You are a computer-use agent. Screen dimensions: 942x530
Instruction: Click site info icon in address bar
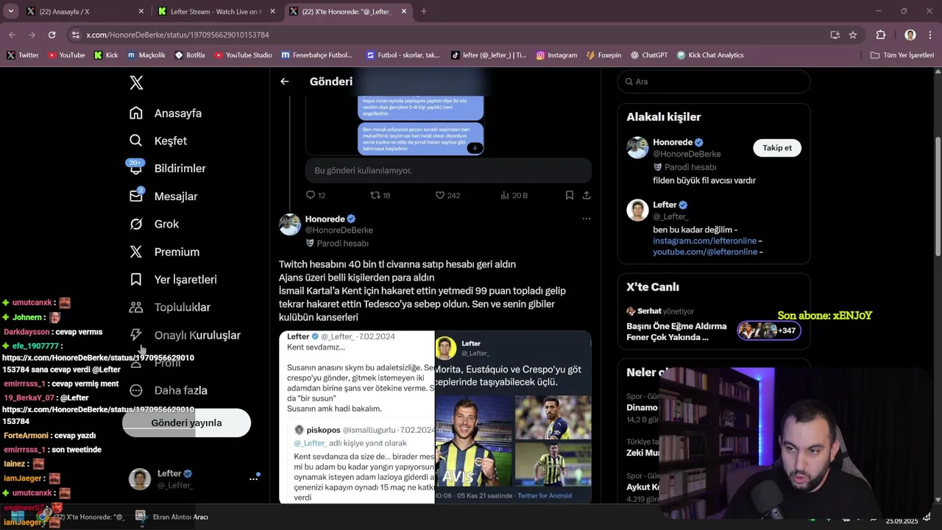pos(75,35)
